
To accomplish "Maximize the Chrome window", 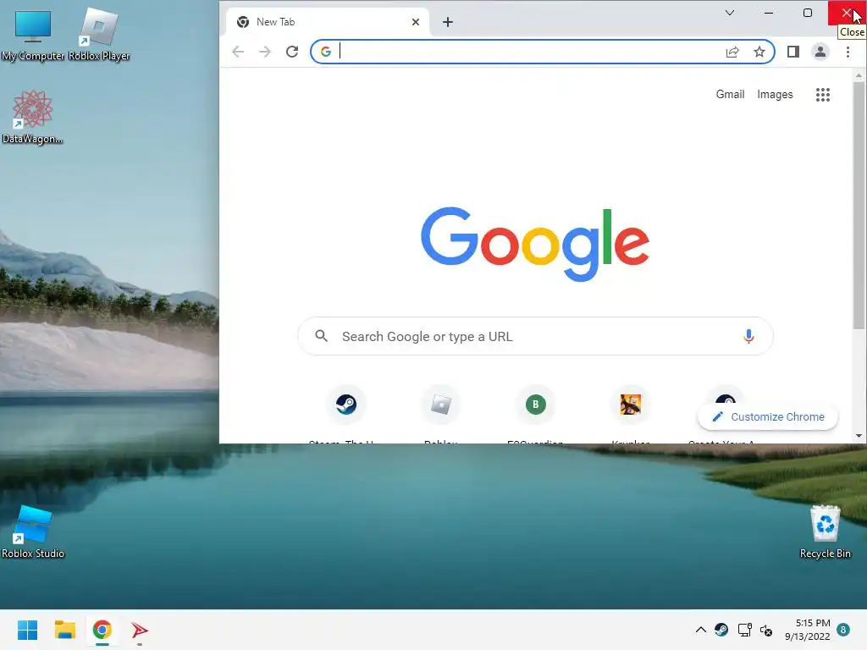I will pyautogui.click(x=807, y=13).
